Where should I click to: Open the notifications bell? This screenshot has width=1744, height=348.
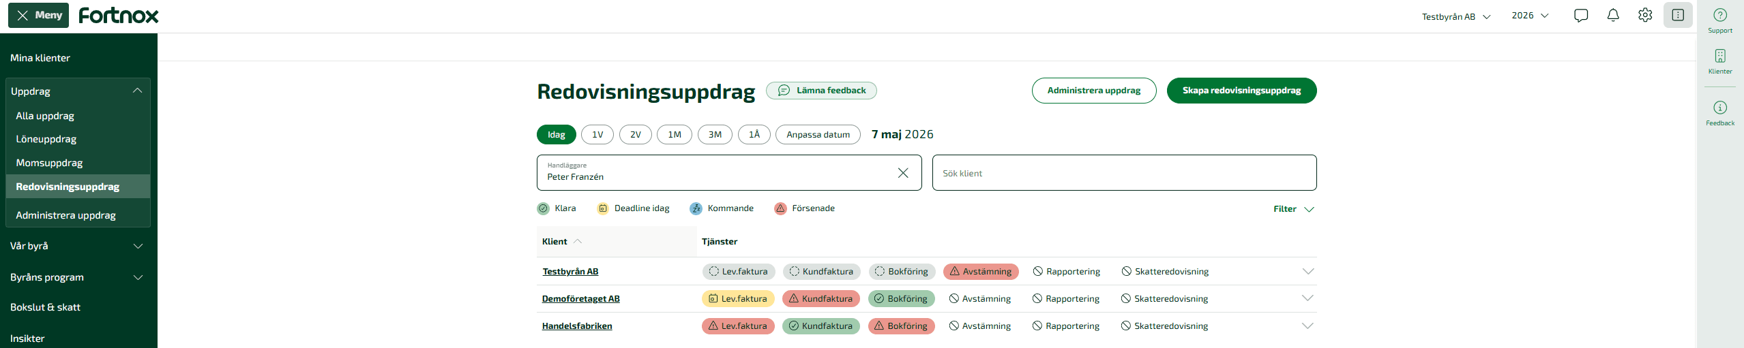1613,15
